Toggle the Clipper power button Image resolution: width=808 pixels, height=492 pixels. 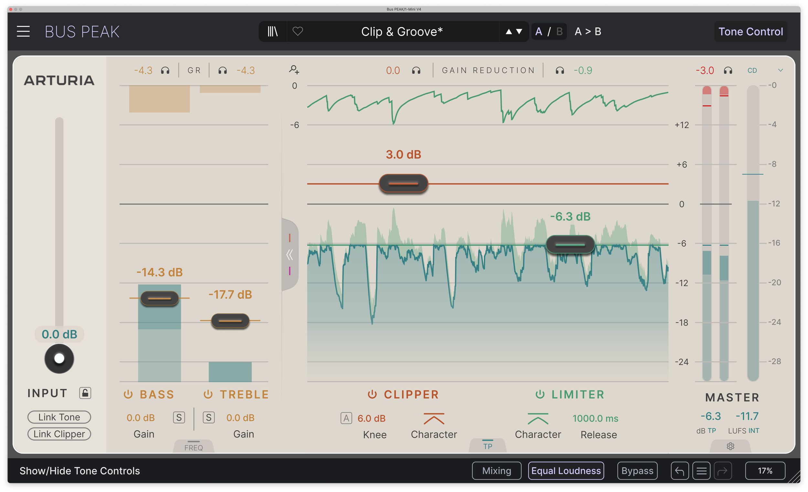[x=372, y=395]
